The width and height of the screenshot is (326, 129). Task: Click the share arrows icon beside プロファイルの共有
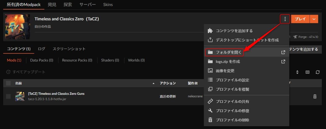(x=210, y=101)
